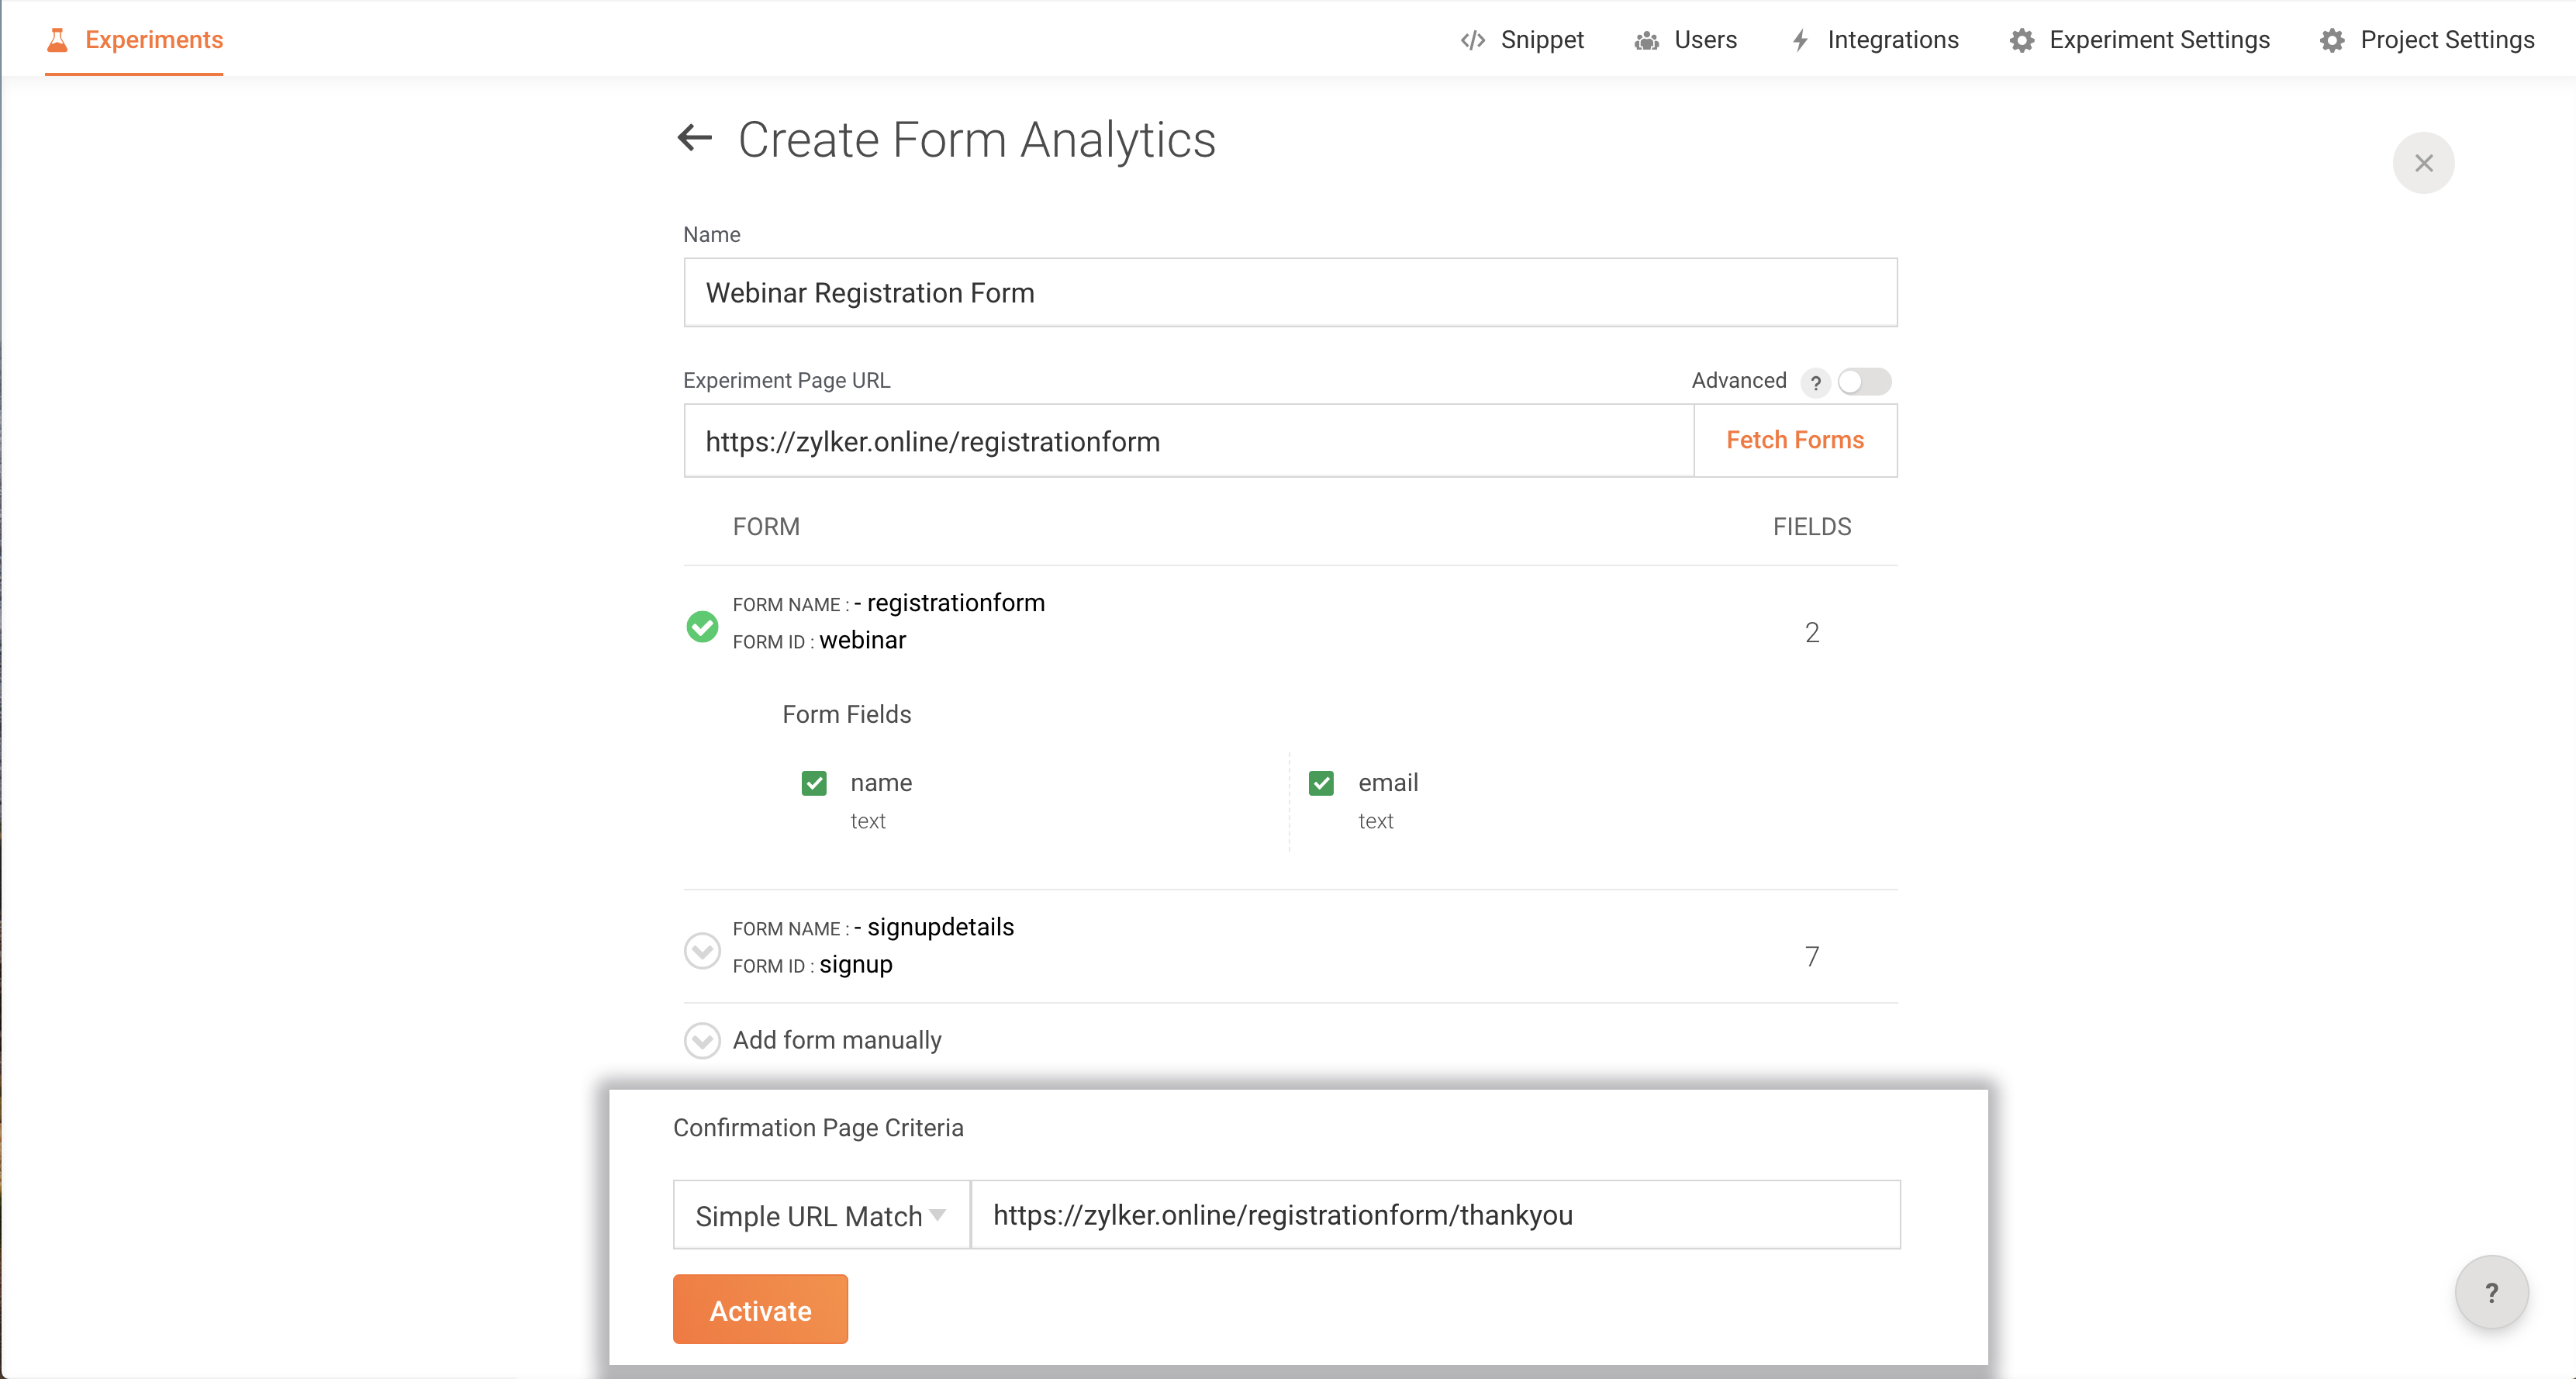Click the Project Settings gear icon

click(x=2332, y=40)
